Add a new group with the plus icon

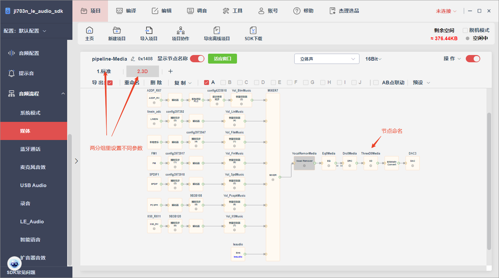(170, 71)
